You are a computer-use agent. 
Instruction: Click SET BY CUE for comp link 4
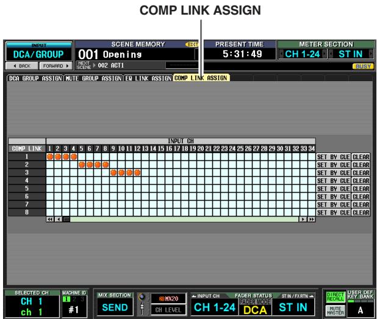point(333,181)
